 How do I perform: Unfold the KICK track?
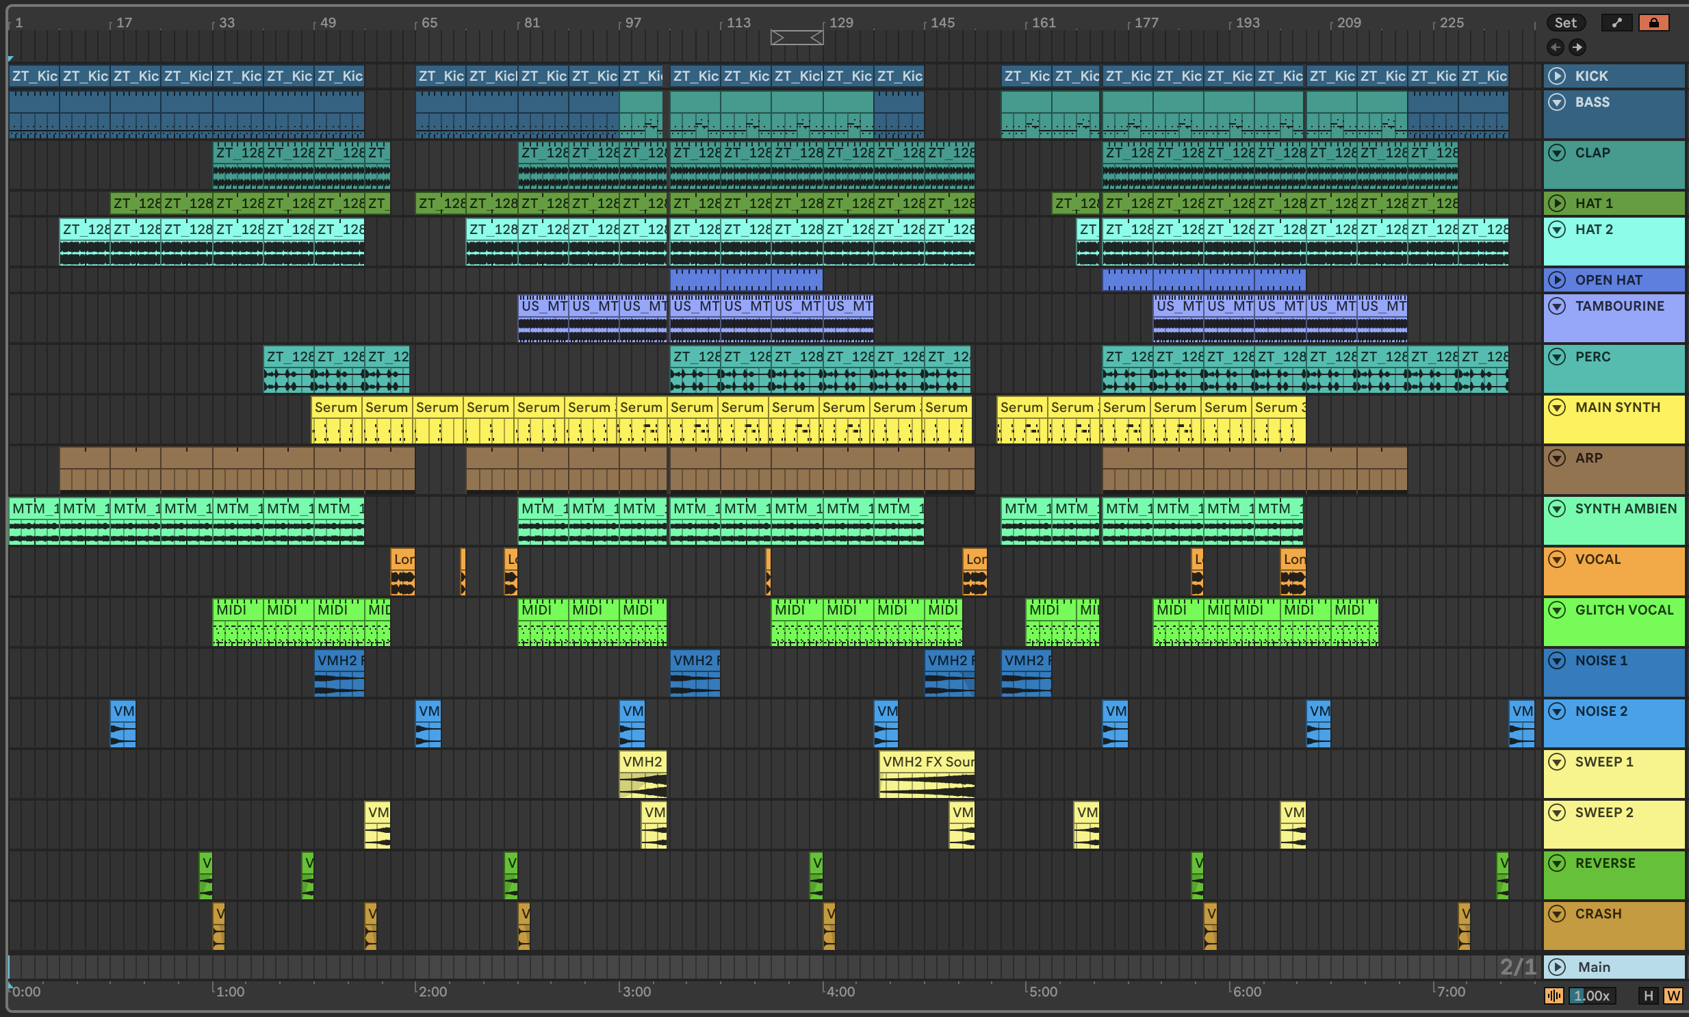click(1557, 76)
